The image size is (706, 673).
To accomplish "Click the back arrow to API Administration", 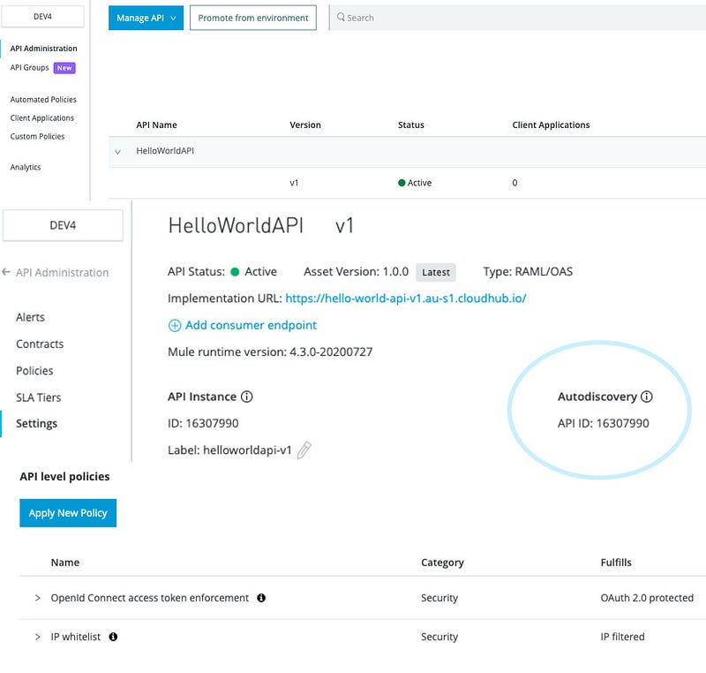I will 7,273.
